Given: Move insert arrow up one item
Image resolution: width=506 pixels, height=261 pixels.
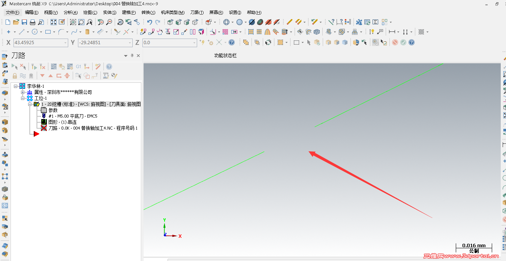Looking at the screenshot, I should [x=51, y=76].
